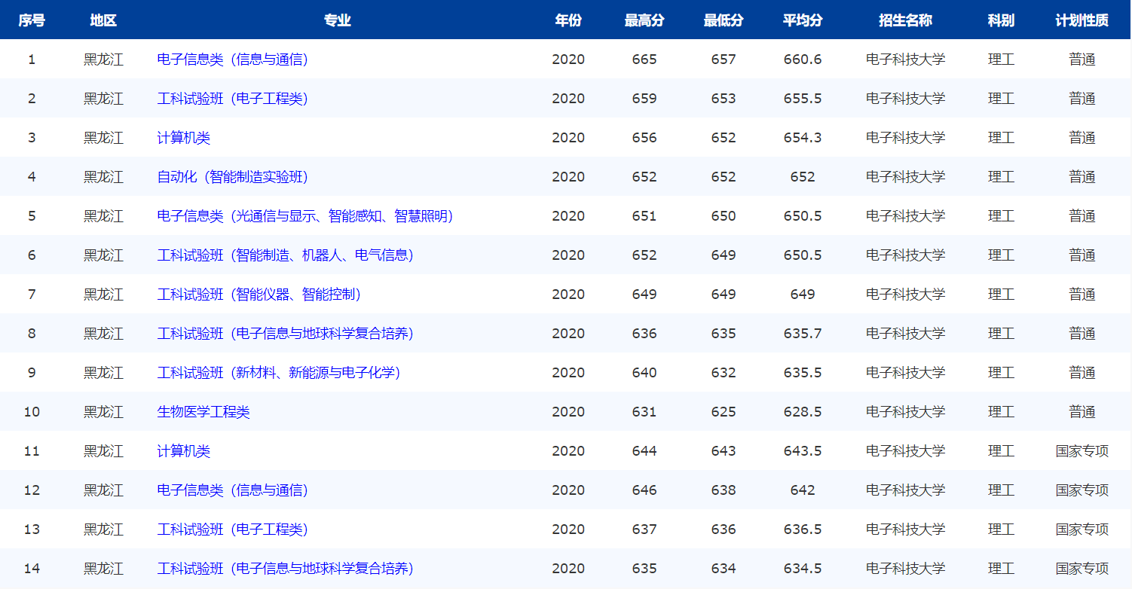Open the 生物医学工程类 major link
The width and height of the screenshot is (1132, 589).
coord(203,411)
